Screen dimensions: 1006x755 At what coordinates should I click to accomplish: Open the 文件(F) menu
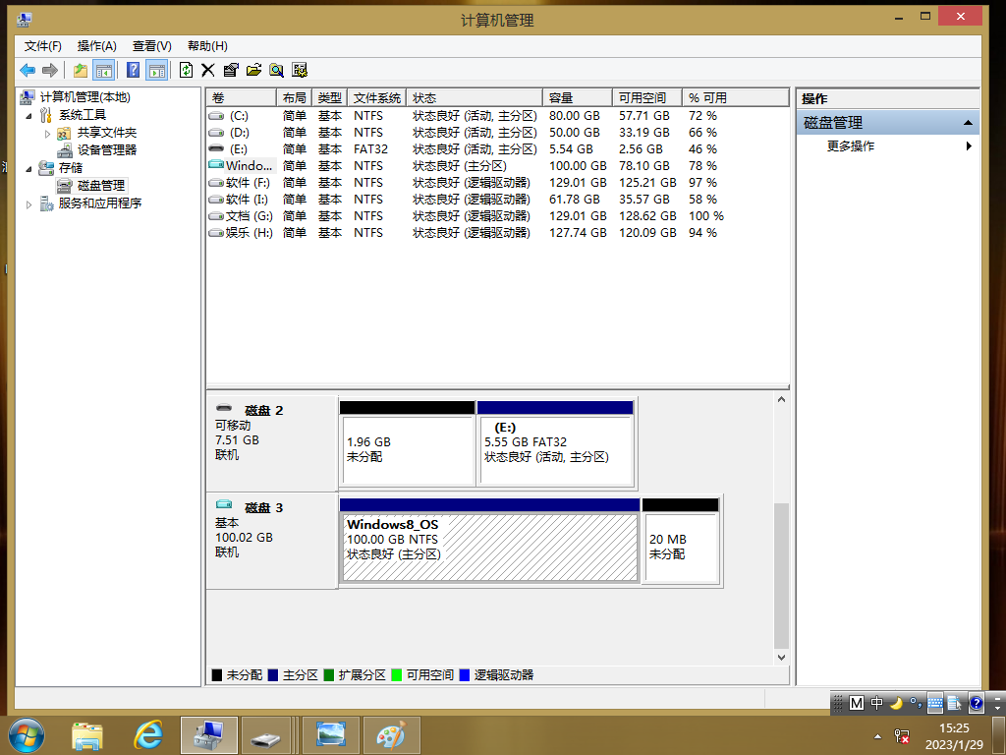[x=43, y=45]
